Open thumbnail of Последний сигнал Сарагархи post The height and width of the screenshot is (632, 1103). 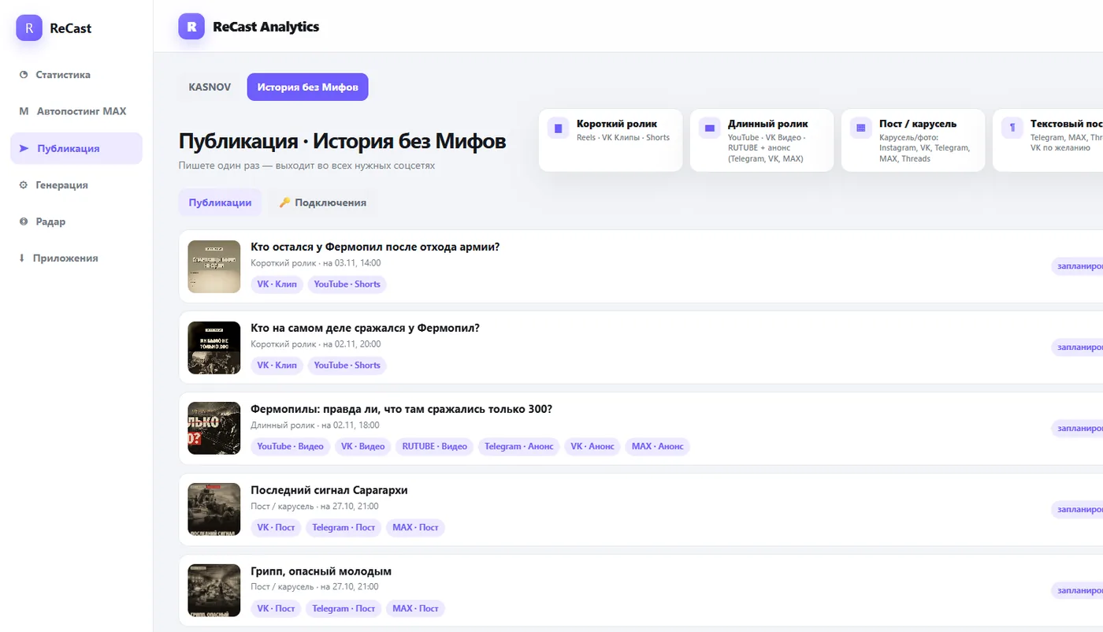[214, 510]
